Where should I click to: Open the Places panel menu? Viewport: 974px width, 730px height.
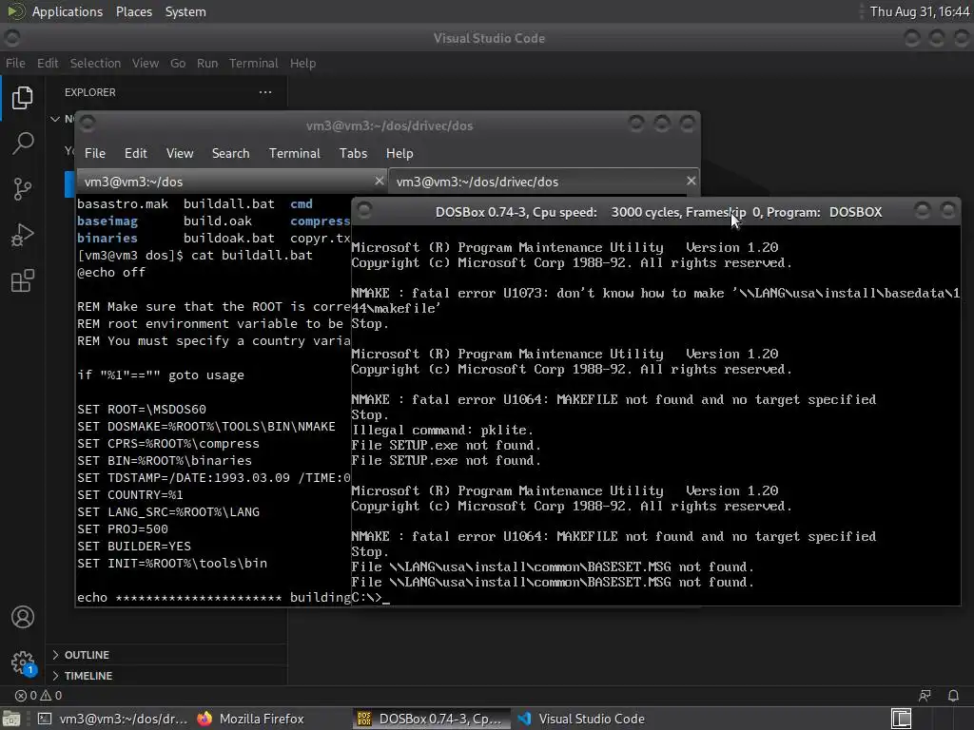(133, 11)
